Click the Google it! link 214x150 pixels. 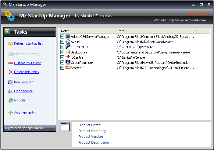(22, 100)
